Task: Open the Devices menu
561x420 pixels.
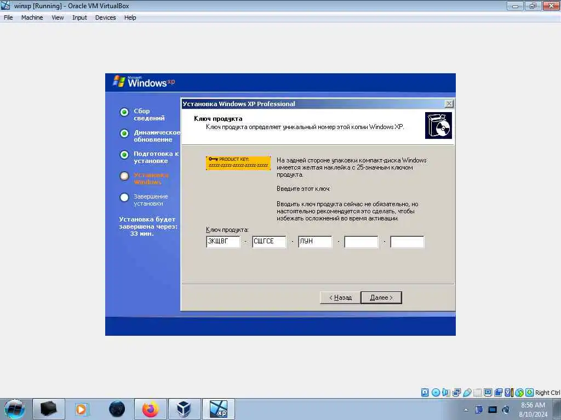Action: pos(105,17)
